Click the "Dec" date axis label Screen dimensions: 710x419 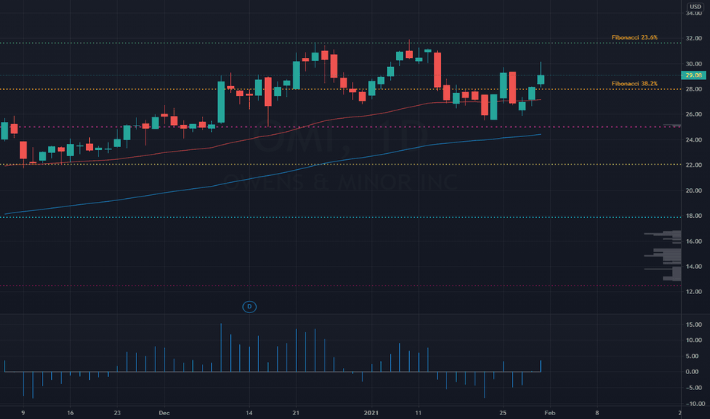pyautogui.click(x=165, y=413)
